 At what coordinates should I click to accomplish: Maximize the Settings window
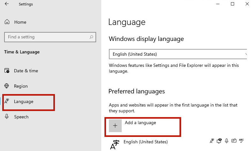pos(233,4)
